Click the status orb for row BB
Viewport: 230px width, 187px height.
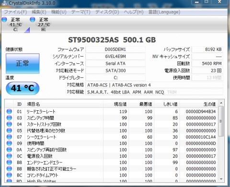click(9, 169)
